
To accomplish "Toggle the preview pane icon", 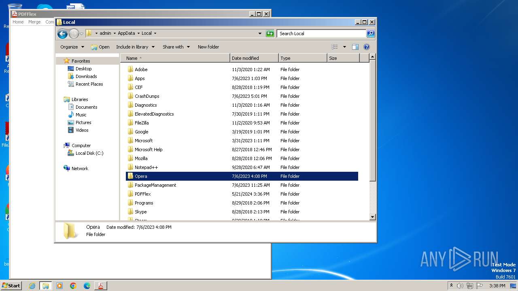I will pos(355,47).
